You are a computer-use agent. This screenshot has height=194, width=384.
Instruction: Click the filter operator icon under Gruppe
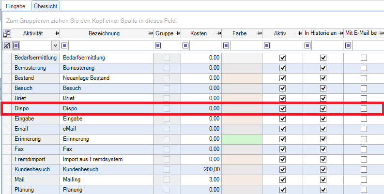pyautogui.click(x=158, y=45)
